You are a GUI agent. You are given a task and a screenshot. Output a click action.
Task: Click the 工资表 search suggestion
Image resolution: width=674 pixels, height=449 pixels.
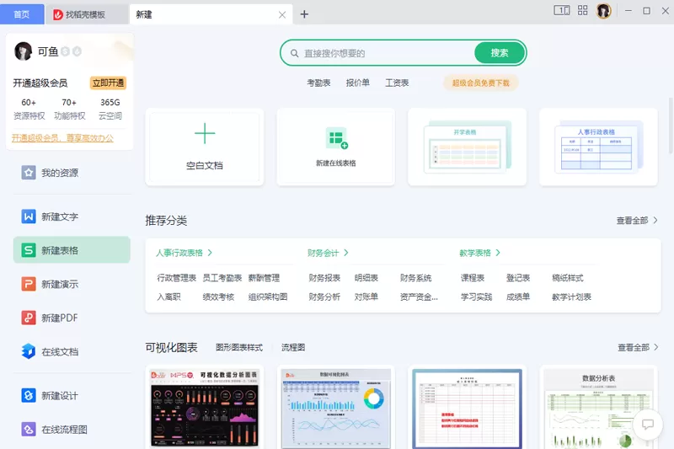[x=397, y=83]
